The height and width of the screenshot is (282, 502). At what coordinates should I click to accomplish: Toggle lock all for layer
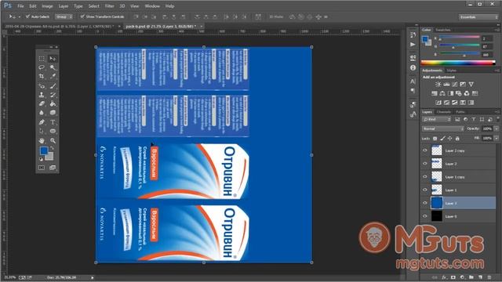pyautogui.click(x=457, y=139)
